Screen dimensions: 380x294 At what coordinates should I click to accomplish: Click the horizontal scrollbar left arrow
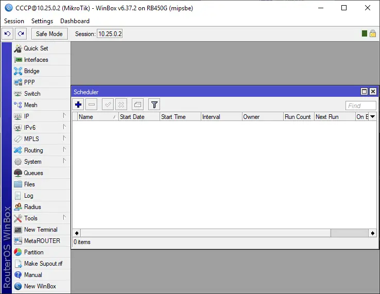click(x=77, y=233)
